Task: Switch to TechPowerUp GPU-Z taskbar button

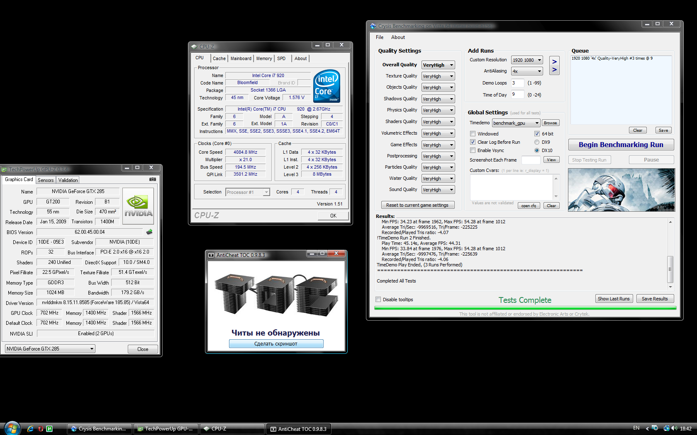Action: pos(166,429)
